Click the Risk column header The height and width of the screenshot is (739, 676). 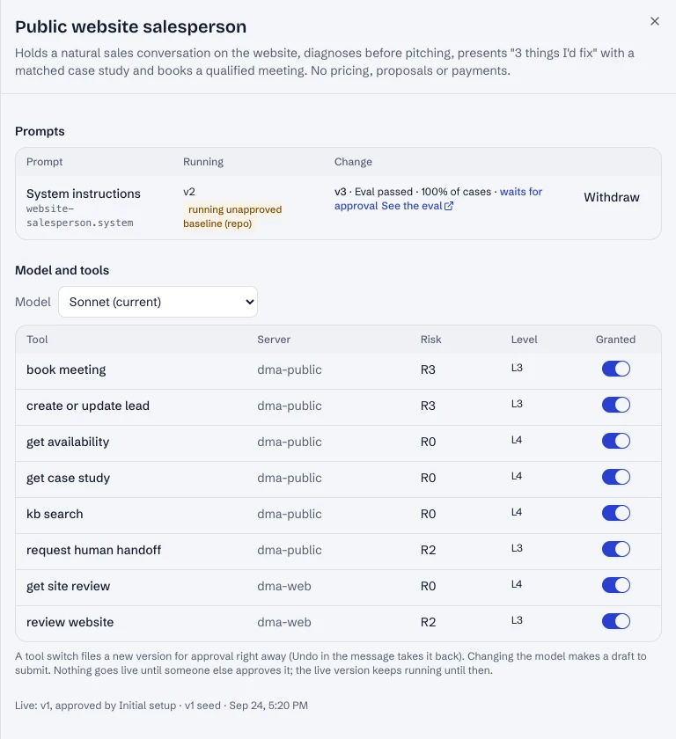pyautogui.click(x=431, y=340)
